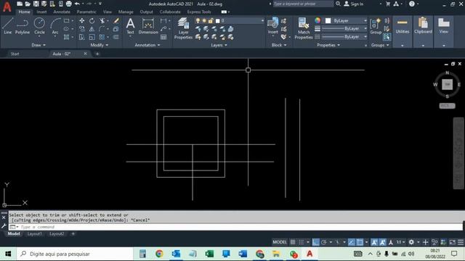Open Layer Properties manager
This screenshot has width=465, height=261.
click(183, 28)
